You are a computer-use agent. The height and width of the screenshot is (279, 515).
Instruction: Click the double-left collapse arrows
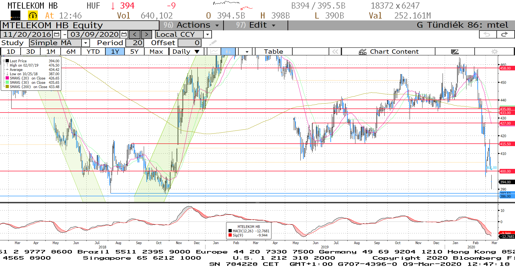(335, 52)
